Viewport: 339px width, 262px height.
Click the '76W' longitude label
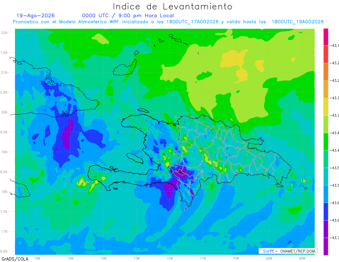tap(37, 258)
